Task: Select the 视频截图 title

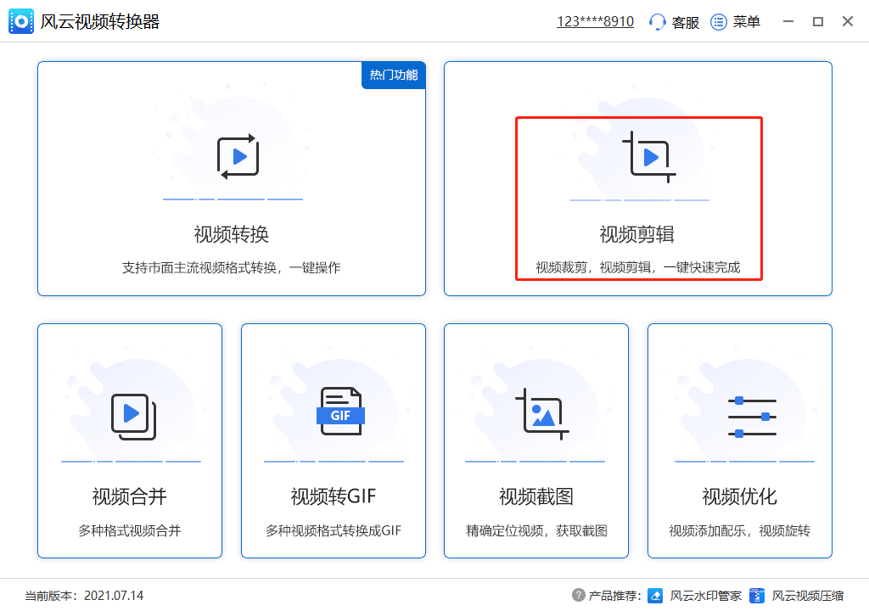Action: click(536, 496)
